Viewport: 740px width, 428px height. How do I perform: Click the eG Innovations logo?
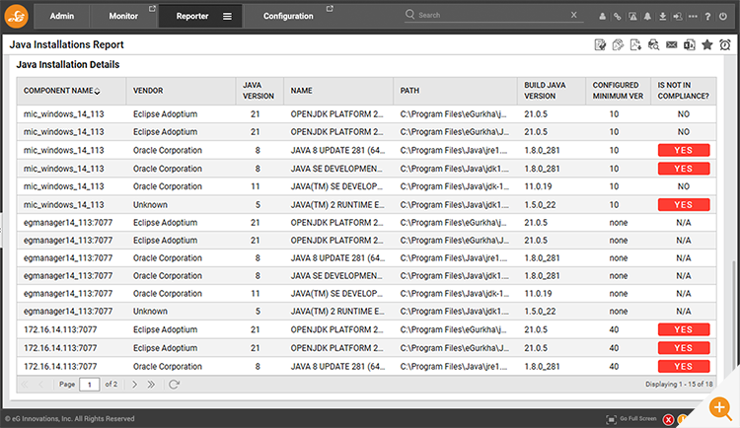[17, 16]
